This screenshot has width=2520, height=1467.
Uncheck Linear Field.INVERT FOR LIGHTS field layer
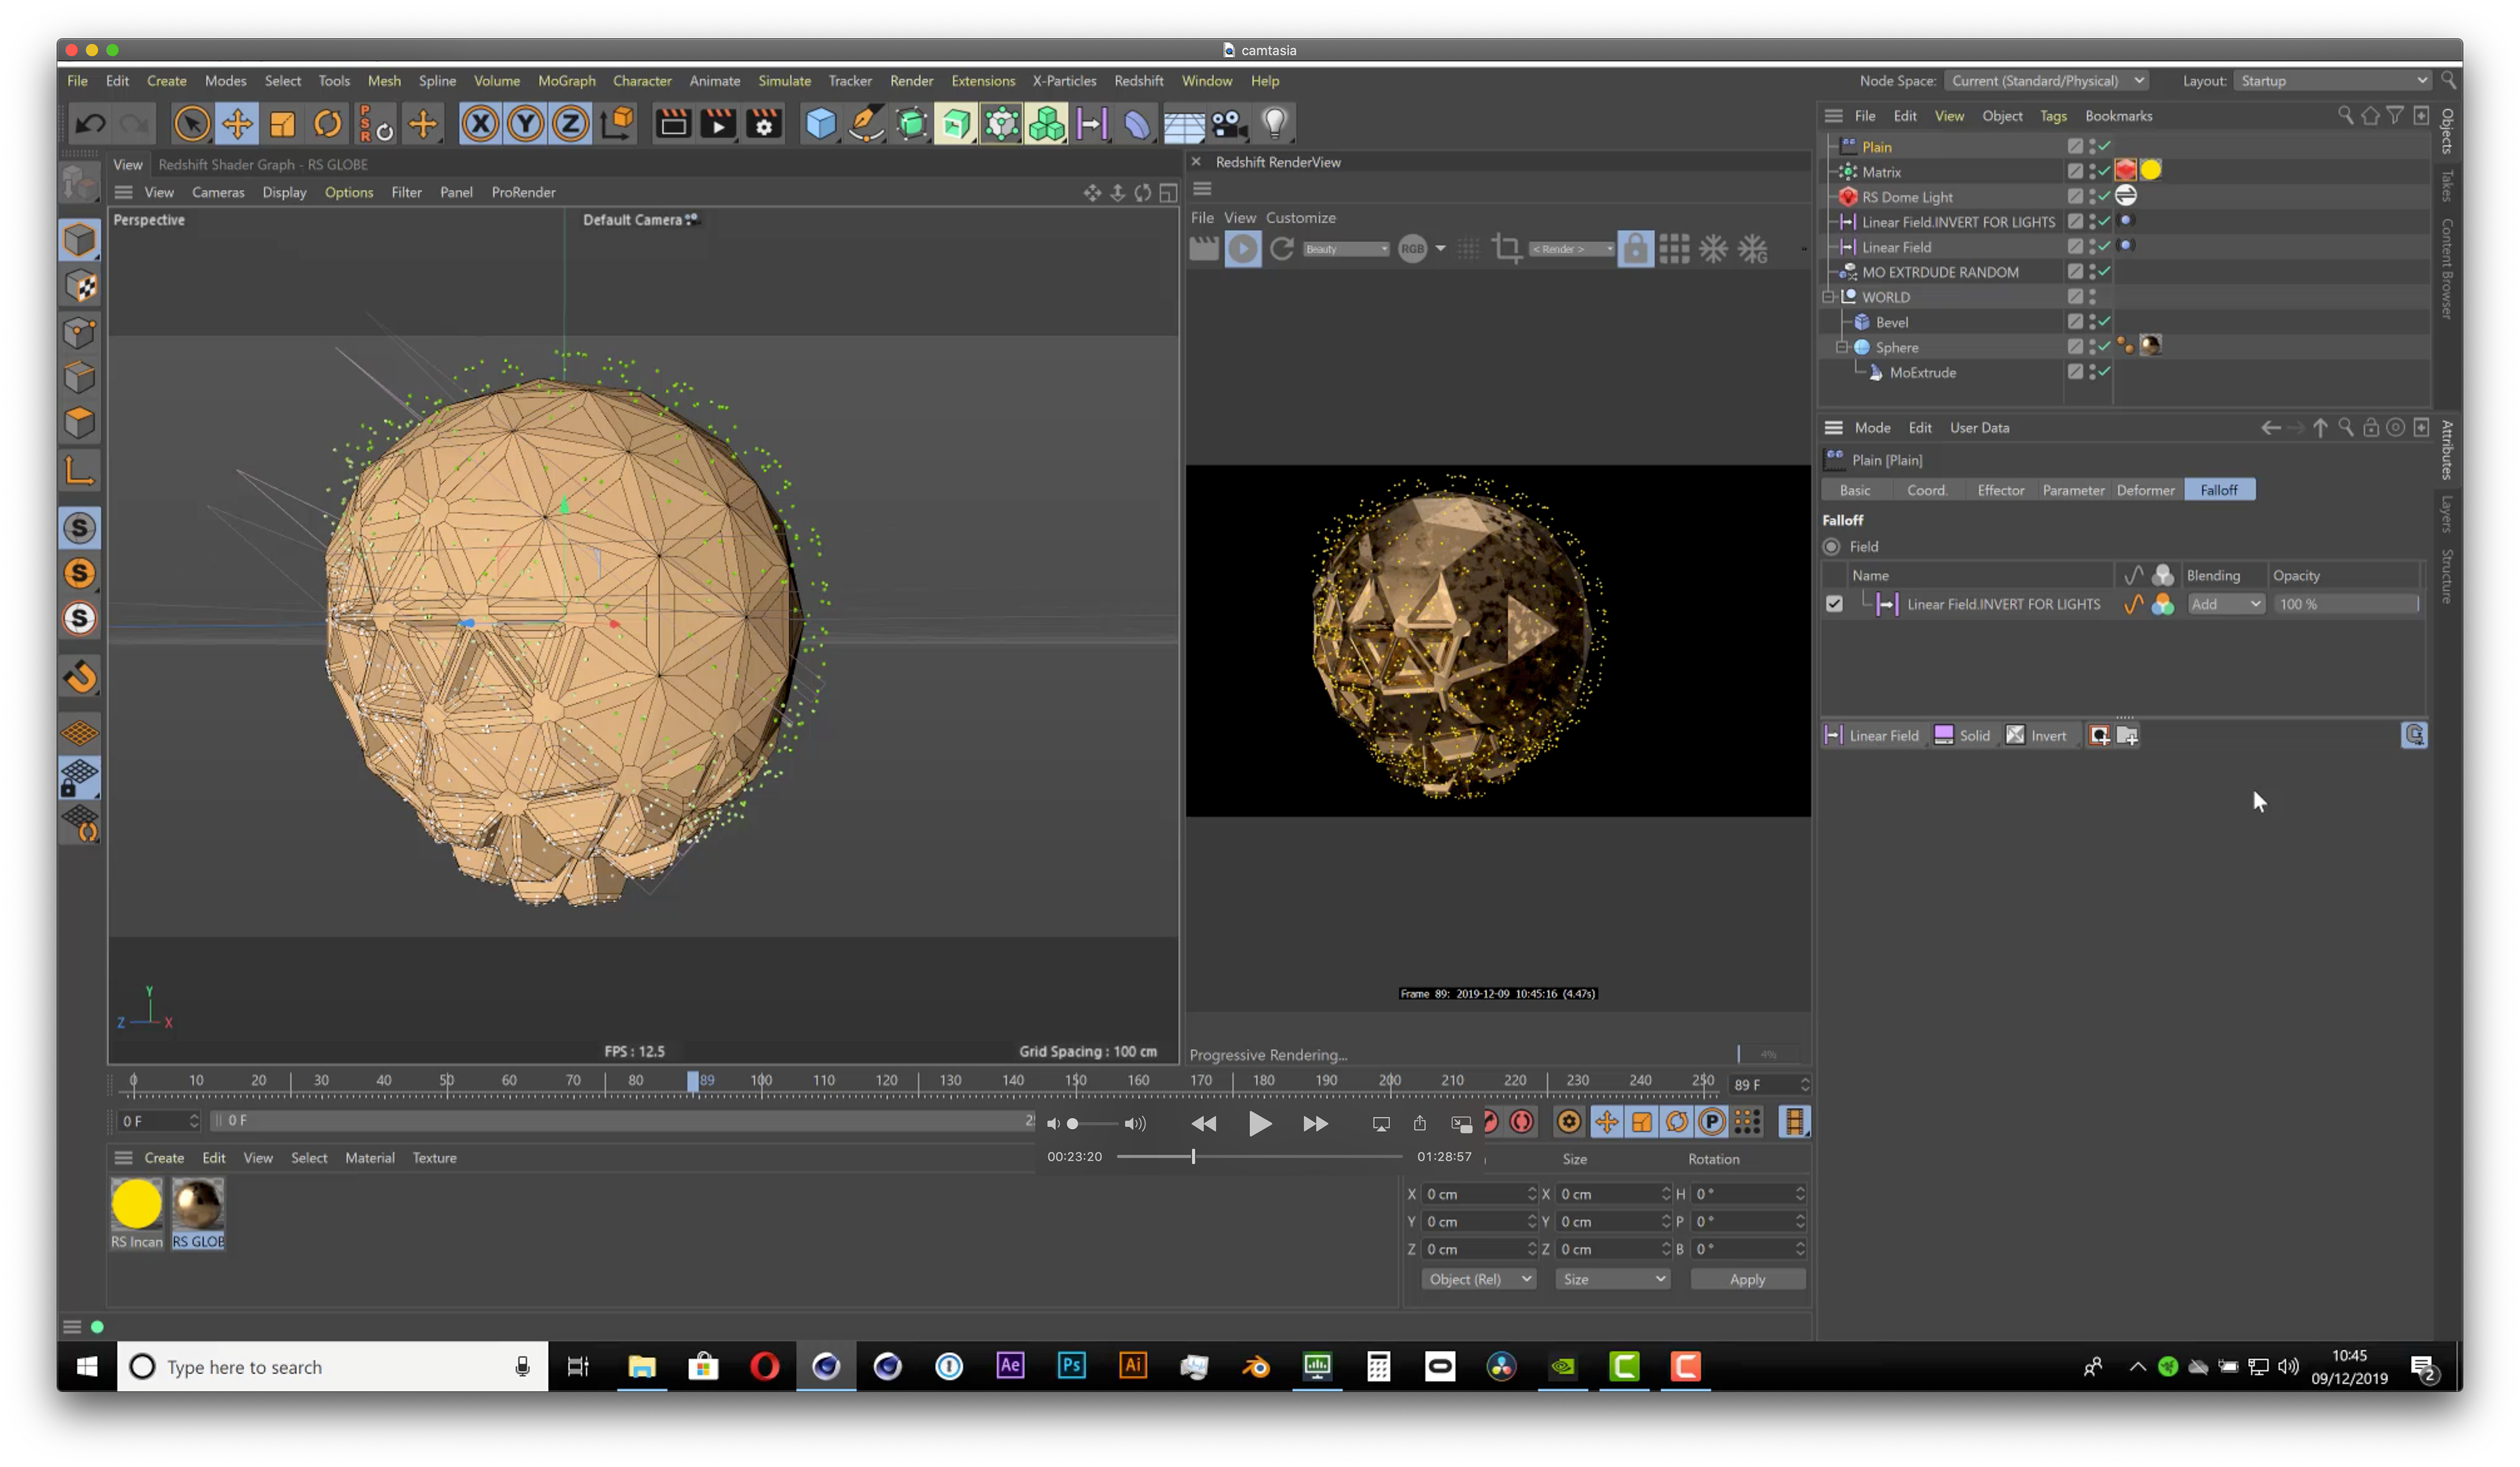click(1834, 604)
